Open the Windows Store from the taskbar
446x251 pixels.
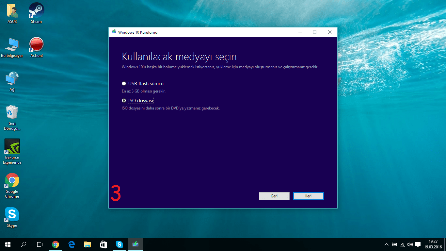[x=103, y=244]
